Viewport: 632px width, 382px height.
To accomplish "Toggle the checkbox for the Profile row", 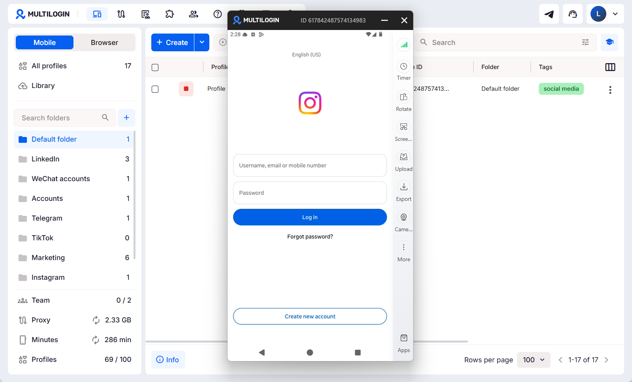I will pyautogui.click(x=155, y=89).
